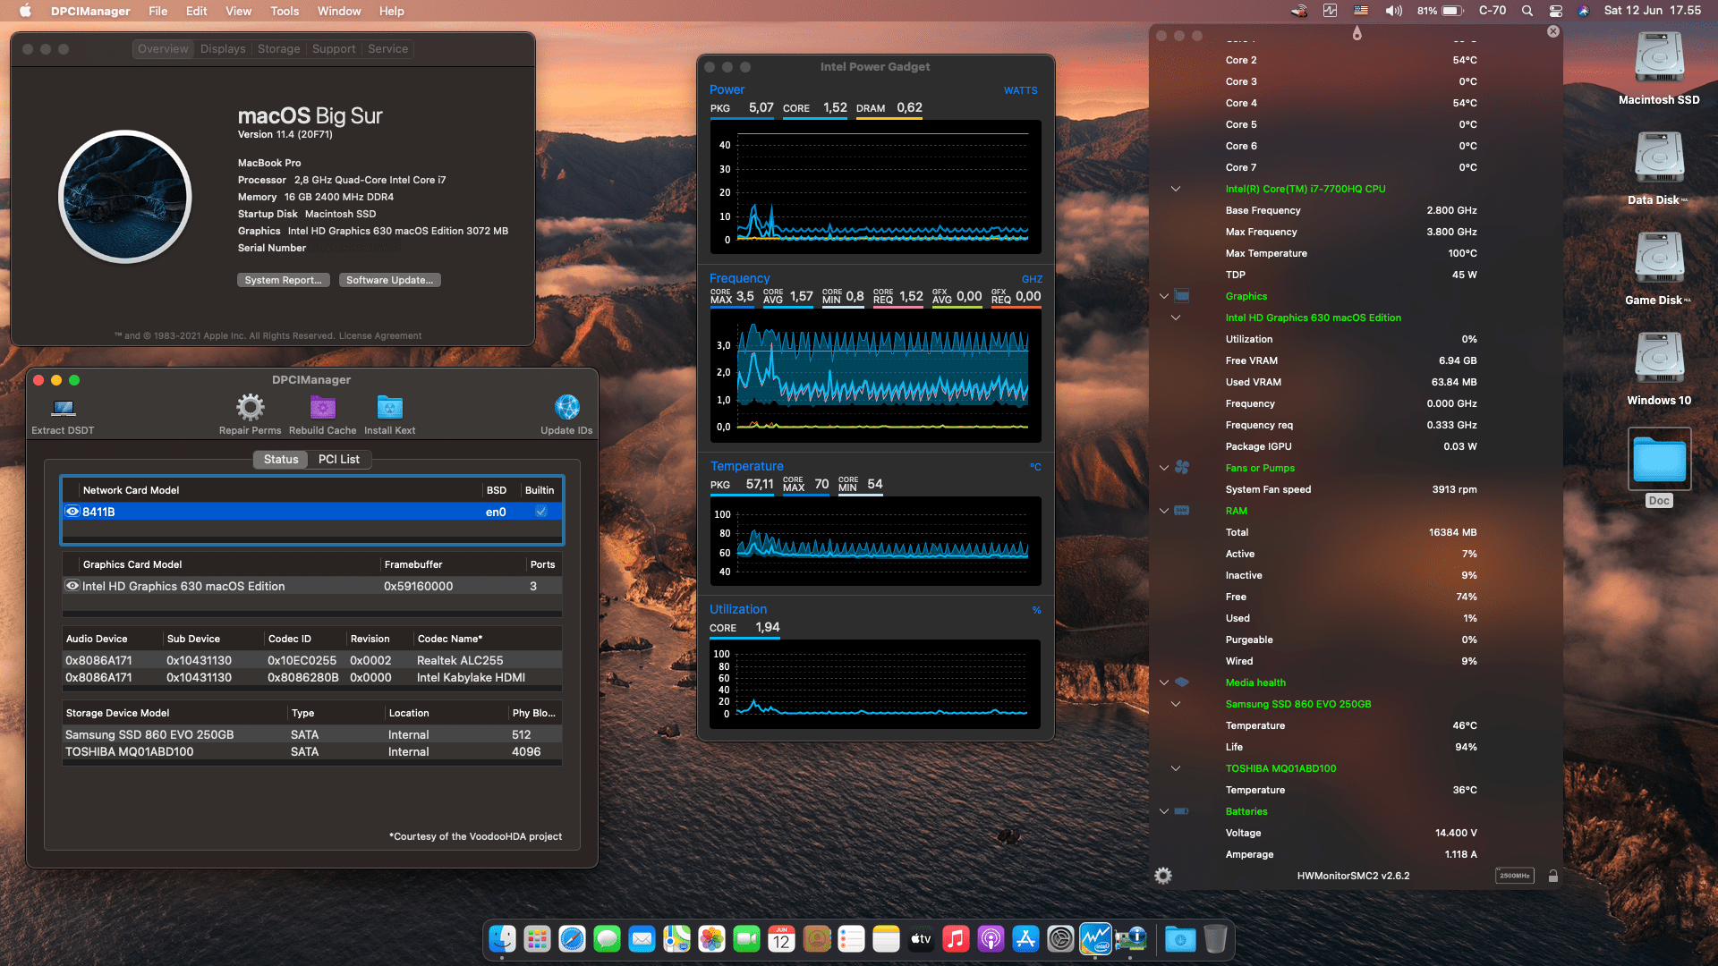Open Game Disk drive on desktop

[x=1659, y=269]
